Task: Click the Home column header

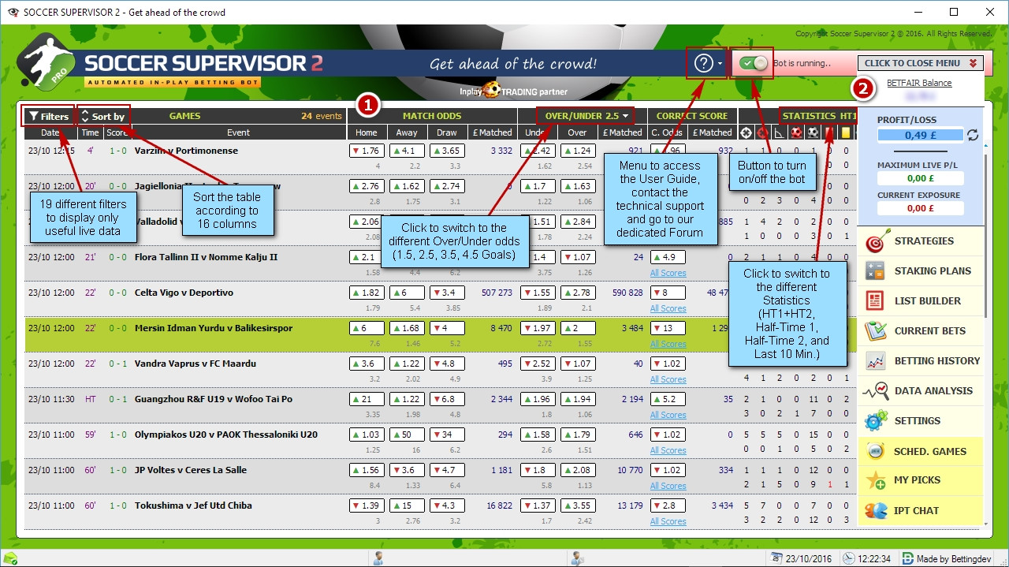Action: tap(367, 132)
